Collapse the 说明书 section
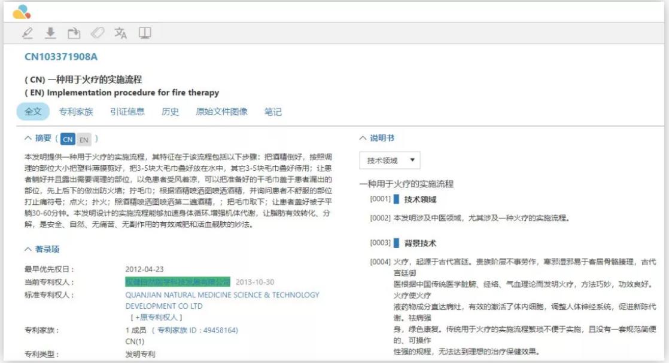 click(363, 138)
